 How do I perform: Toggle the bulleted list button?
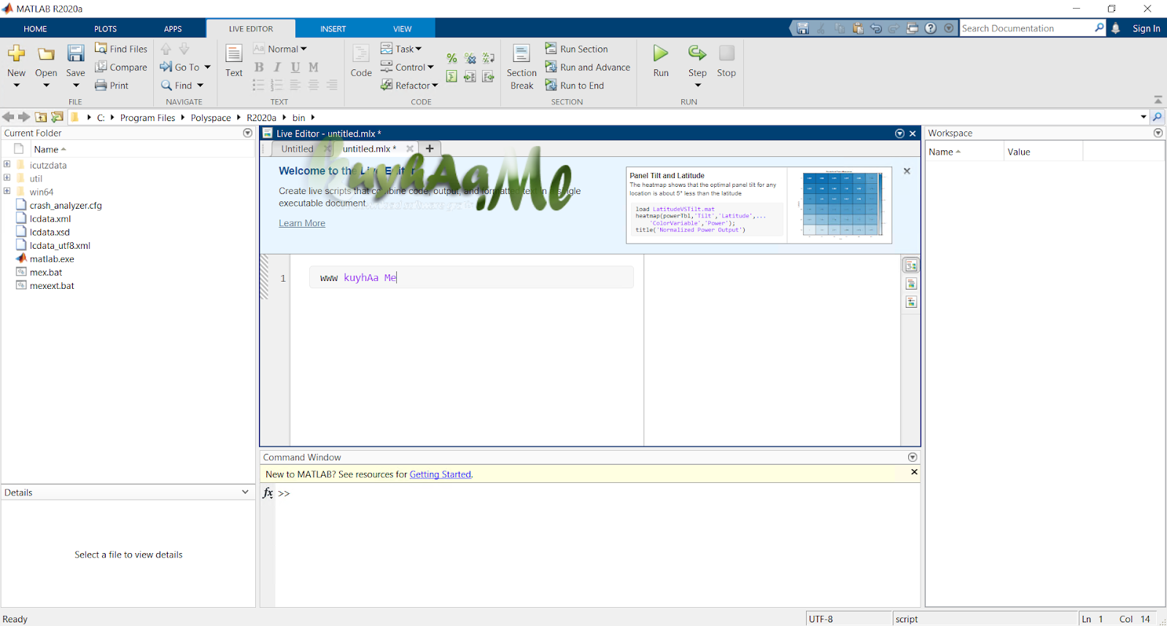[258, 85]
